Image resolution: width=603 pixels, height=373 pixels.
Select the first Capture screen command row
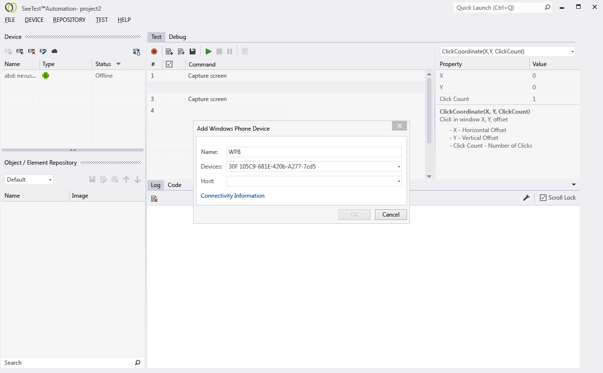click(286, 76)
